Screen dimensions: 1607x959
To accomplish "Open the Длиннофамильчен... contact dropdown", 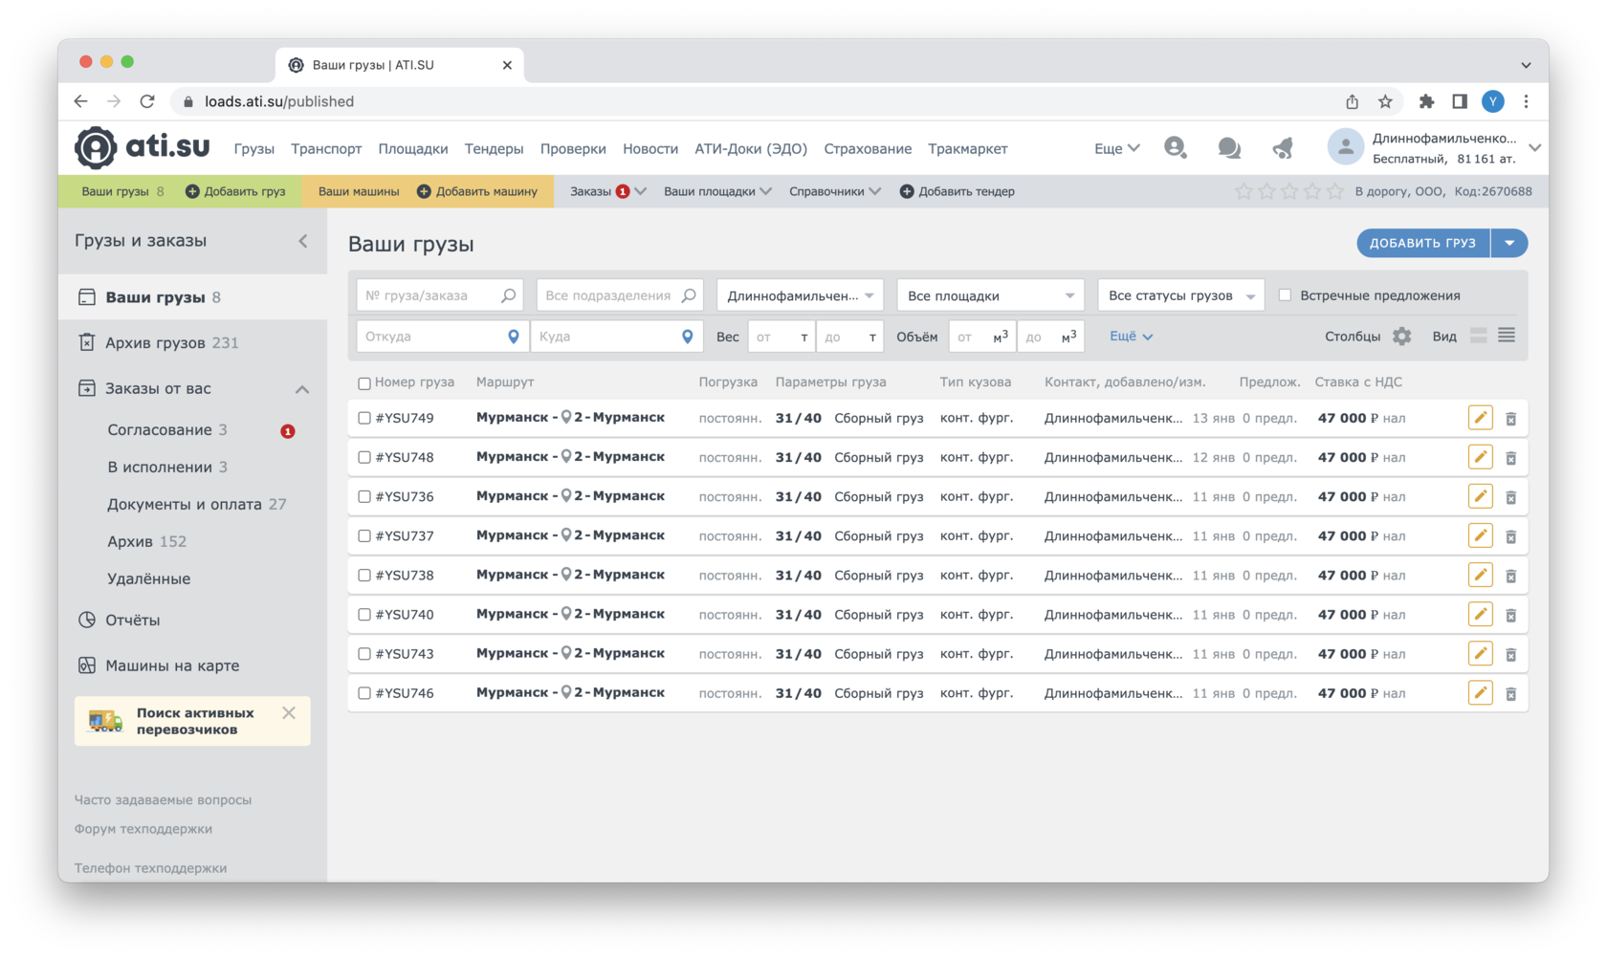I will (800, 295).
